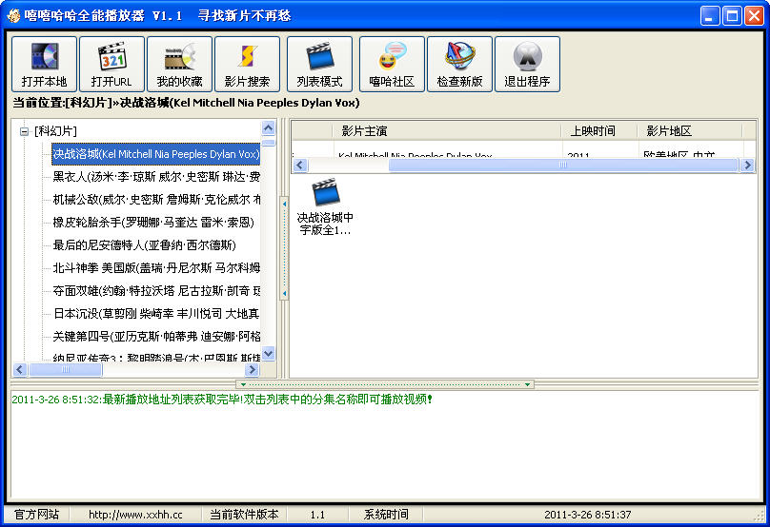This screenshot has width=770, height=527.
Task: Collapse the [科幻片] tree node
Action: tap(24, 131)
